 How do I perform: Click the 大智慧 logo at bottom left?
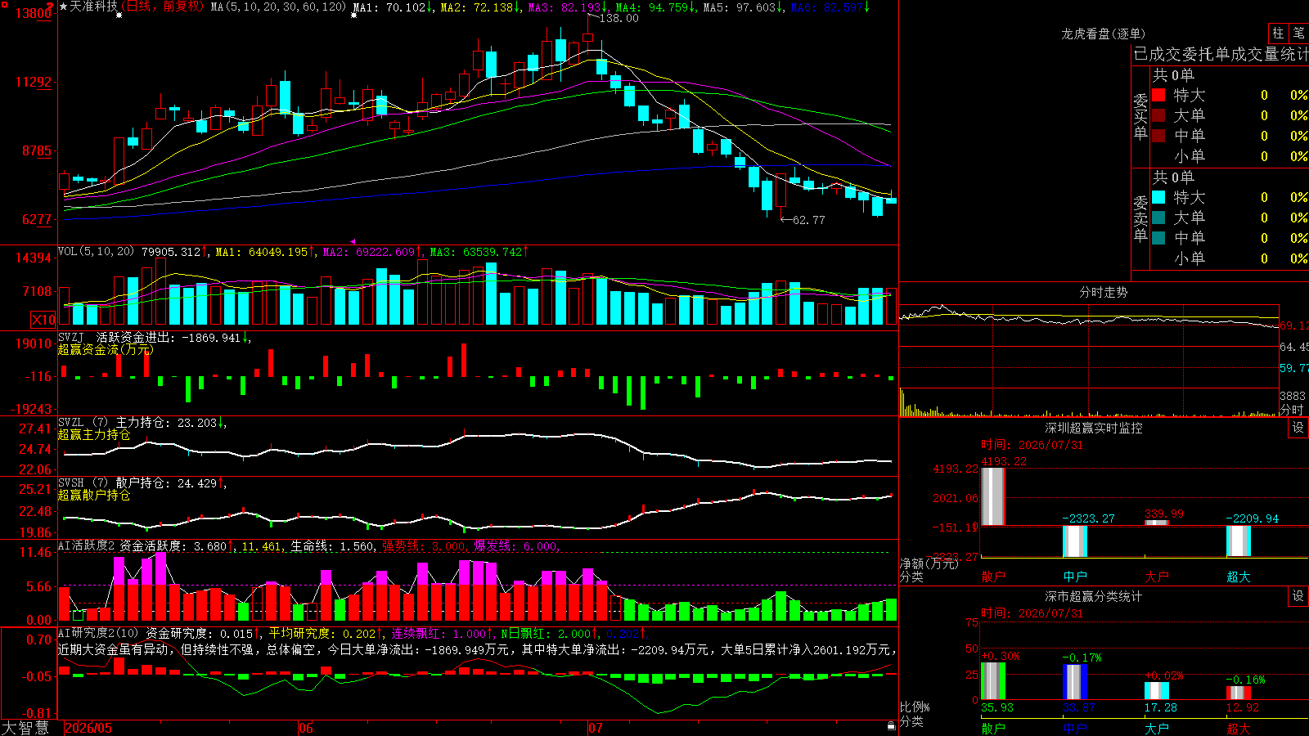pos(25,727)
